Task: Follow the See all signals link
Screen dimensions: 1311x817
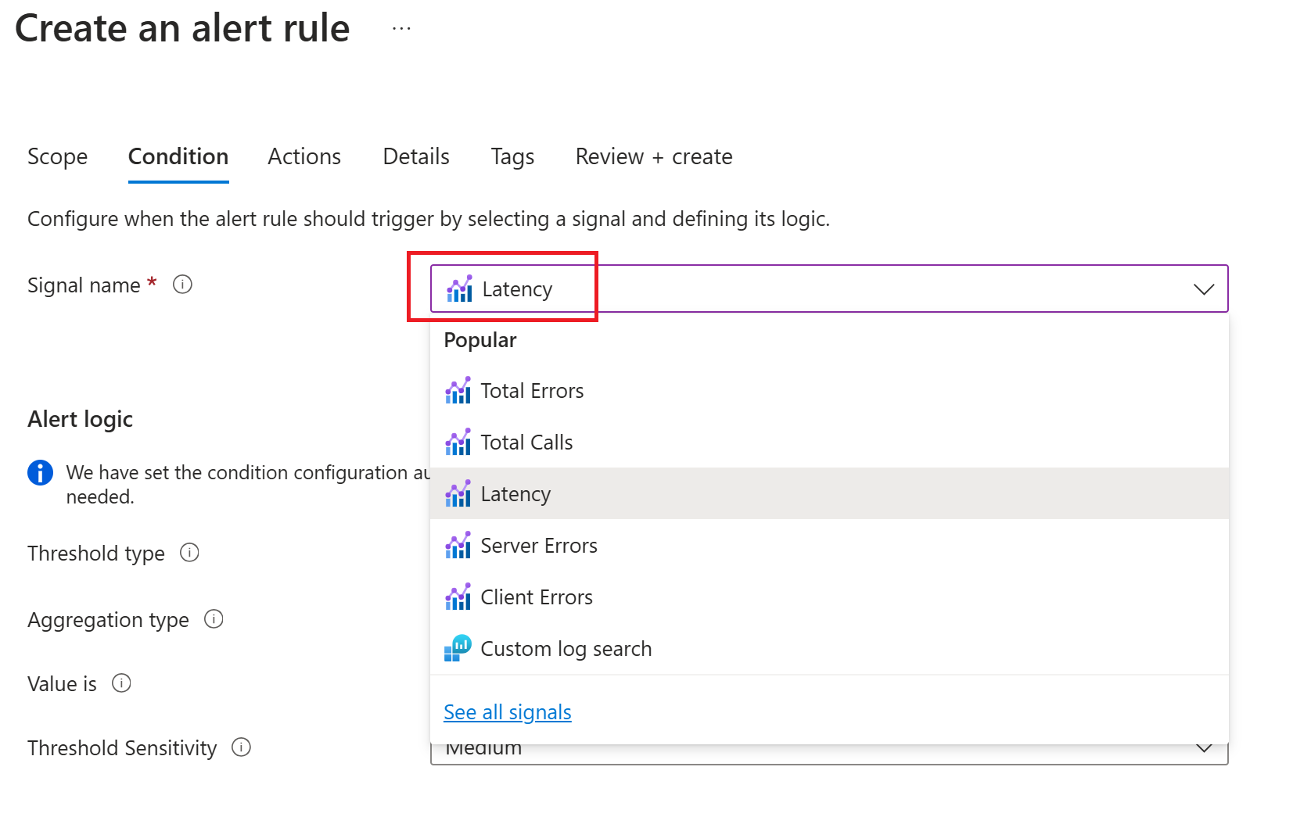Action: pyautogui.click(x=507, y=712)
